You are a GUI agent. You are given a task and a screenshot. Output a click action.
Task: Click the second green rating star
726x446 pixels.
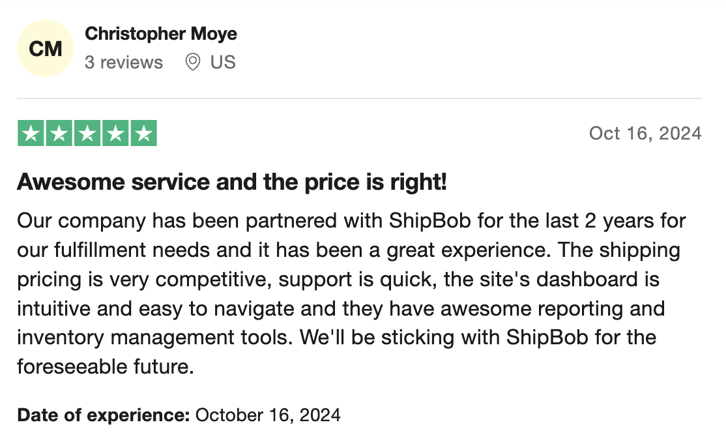coord(59,133)
